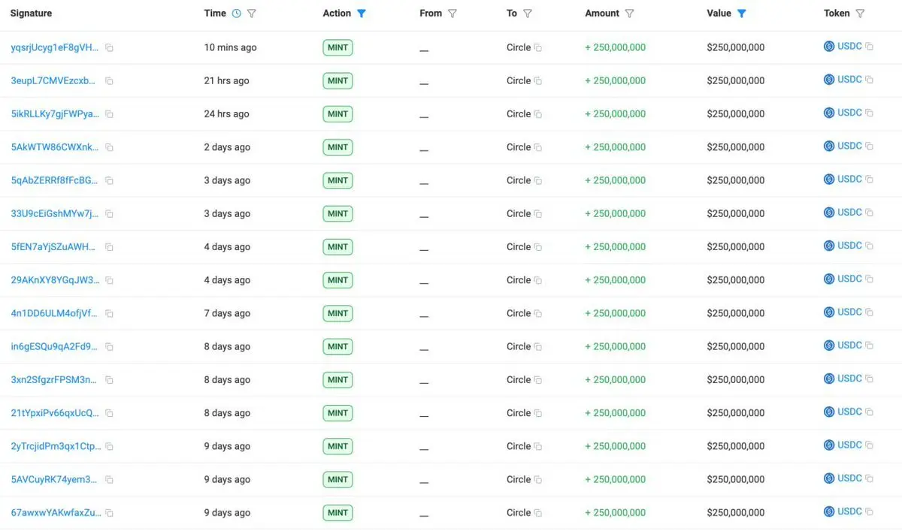Select the Token column header label
This screenshot has height=531, width=902.
tap(837, 14)
